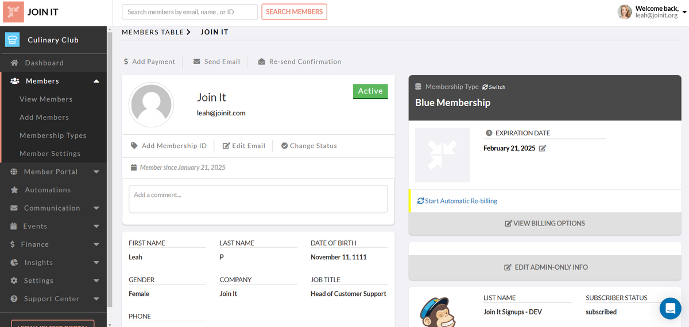Image resolution: width=689 pixels, height=327 pixels.
Task: Click the Join It Signups - DEV list name
Action: (x=513, y=312)
